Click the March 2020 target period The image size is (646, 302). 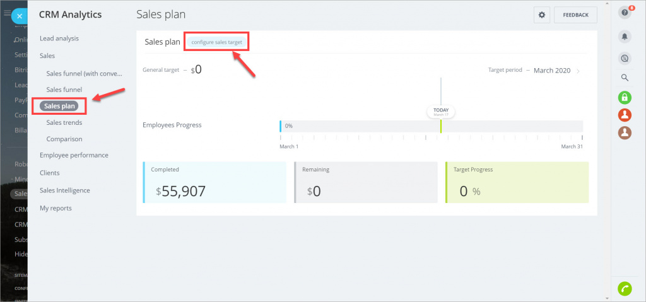click(x=552, y=71)
